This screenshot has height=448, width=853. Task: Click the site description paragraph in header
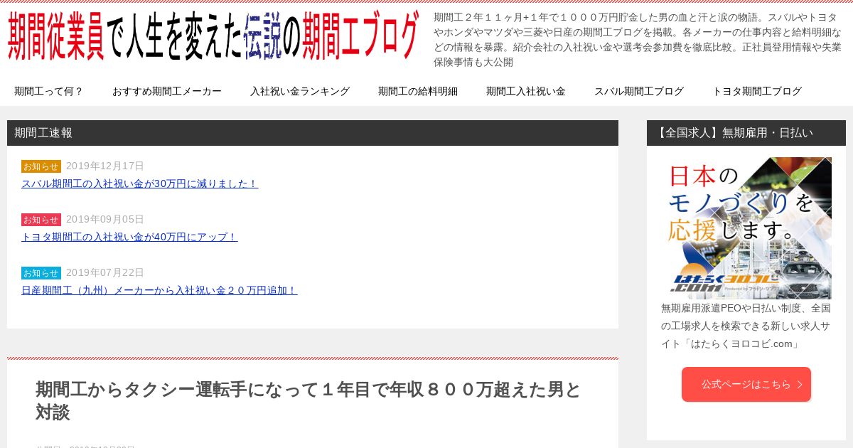point(638,39)
